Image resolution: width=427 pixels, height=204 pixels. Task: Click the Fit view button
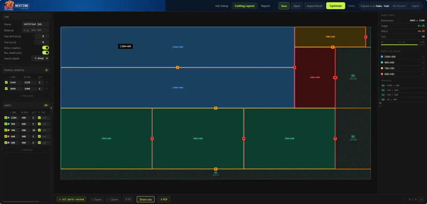(x=128, y=199)
